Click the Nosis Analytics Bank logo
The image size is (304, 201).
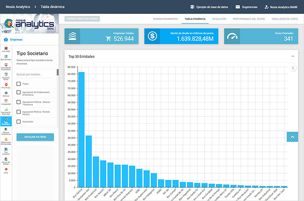pyautogui.click(x=30, y=23)
